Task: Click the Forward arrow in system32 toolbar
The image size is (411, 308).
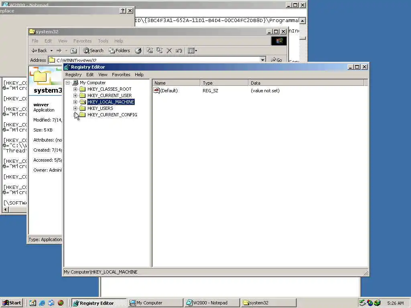Action: click(59, 51)
